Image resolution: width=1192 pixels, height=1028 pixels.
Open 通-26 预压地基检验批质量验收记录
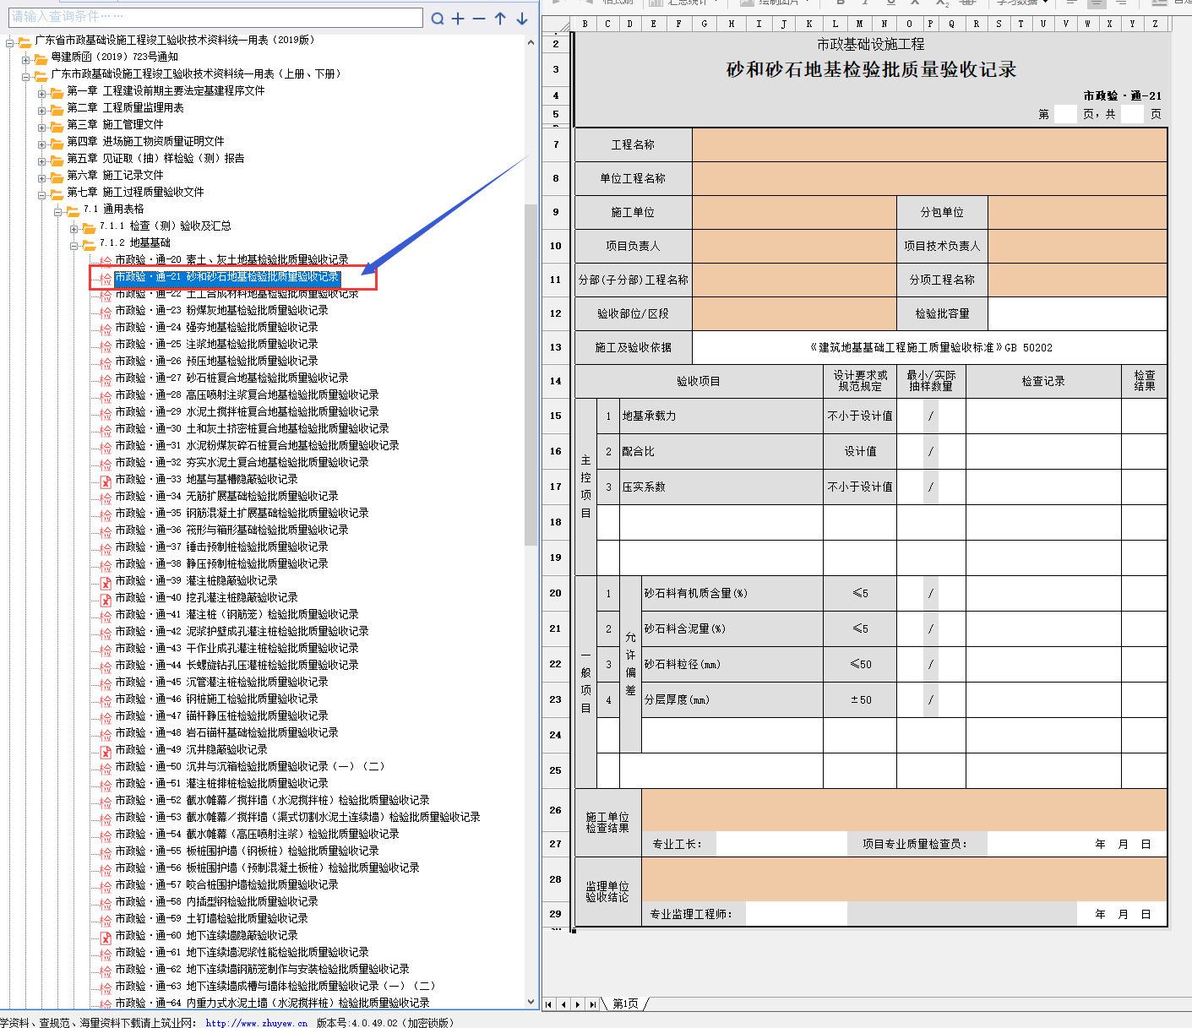(x=216, y=362)
